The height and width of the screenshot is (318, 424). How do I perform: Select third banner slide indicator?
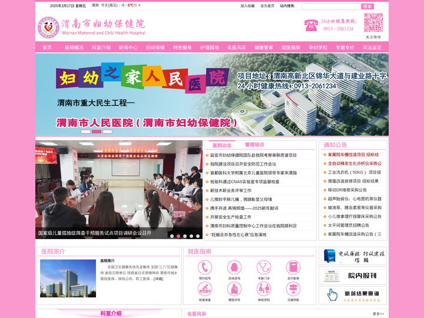click(107, 131)
